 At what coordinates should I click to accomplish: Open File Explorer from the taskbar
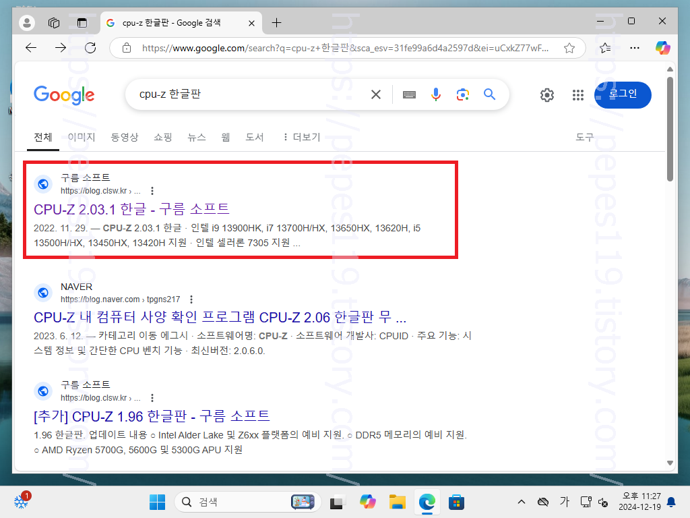tap(397, 502)
